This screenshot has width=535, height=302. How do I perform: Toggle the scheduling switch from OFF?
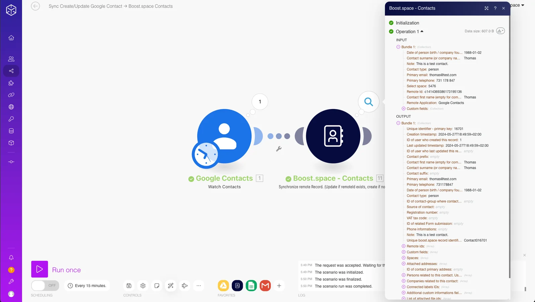[45, 286]
